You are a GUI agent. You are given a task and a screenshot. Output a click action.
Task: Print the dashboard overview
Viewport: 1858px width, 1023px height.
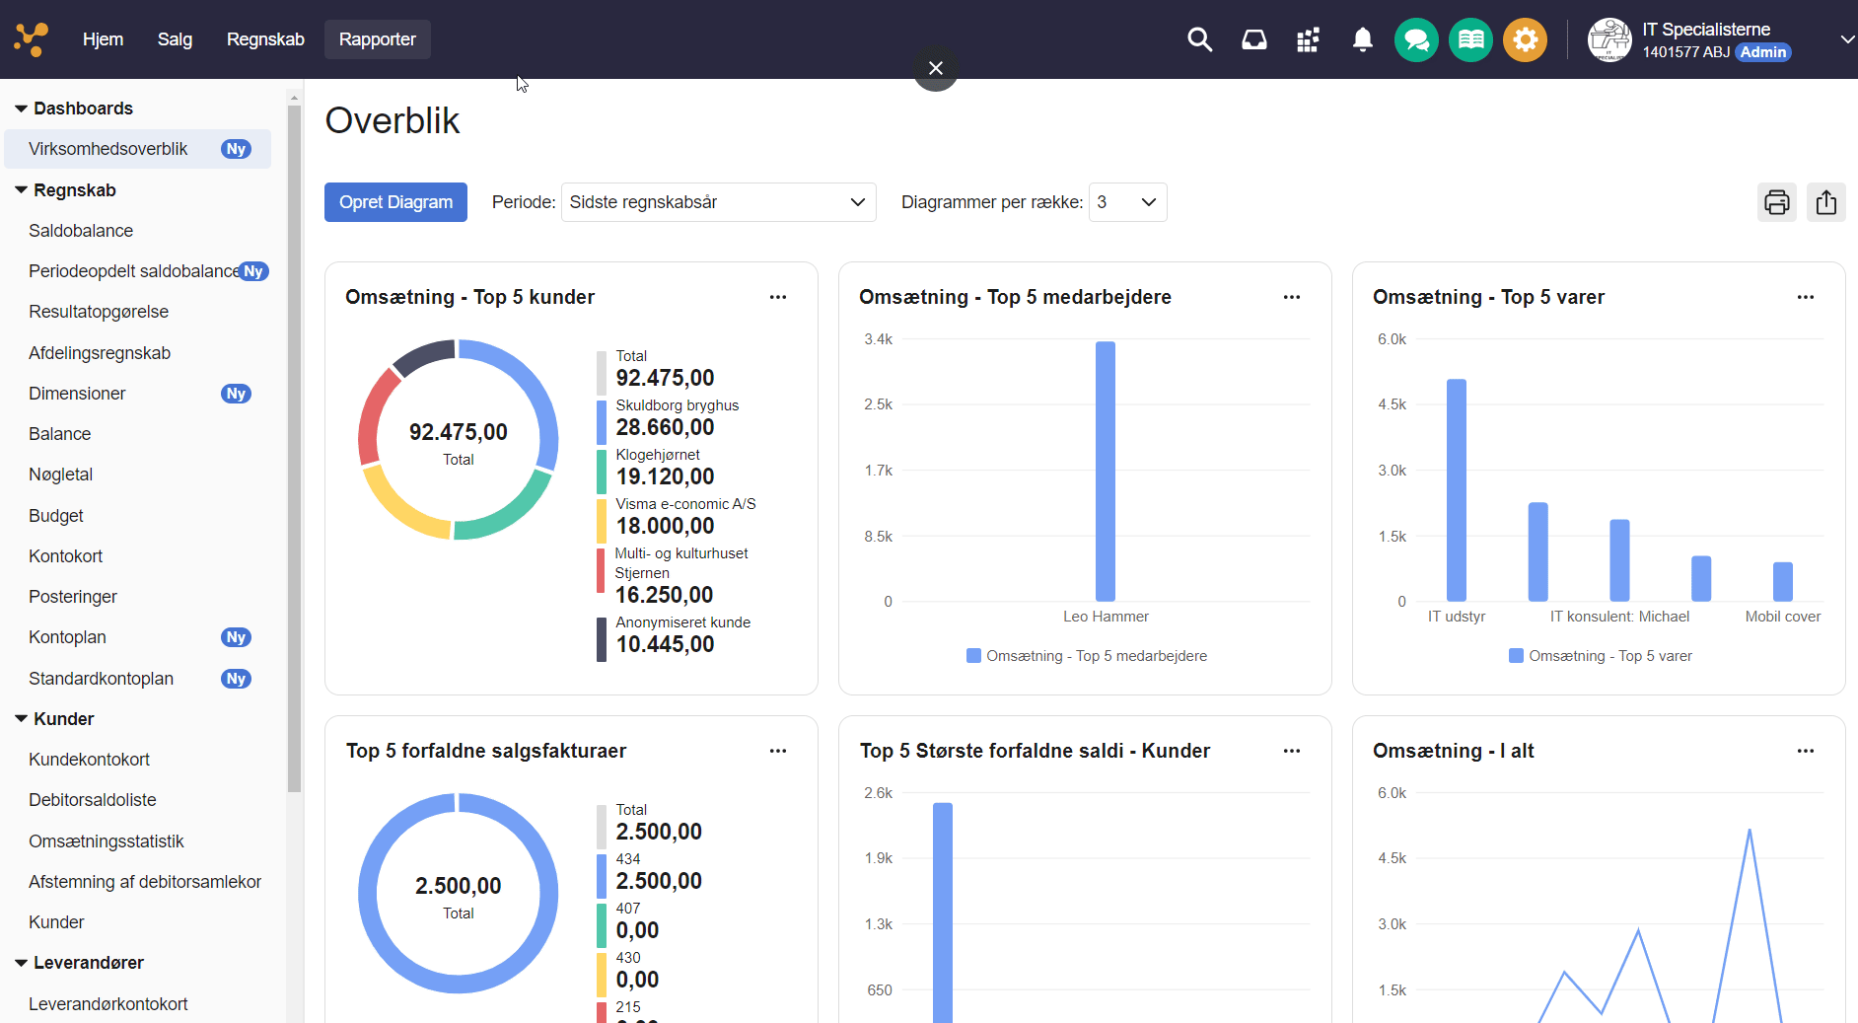pos(1776,202)
